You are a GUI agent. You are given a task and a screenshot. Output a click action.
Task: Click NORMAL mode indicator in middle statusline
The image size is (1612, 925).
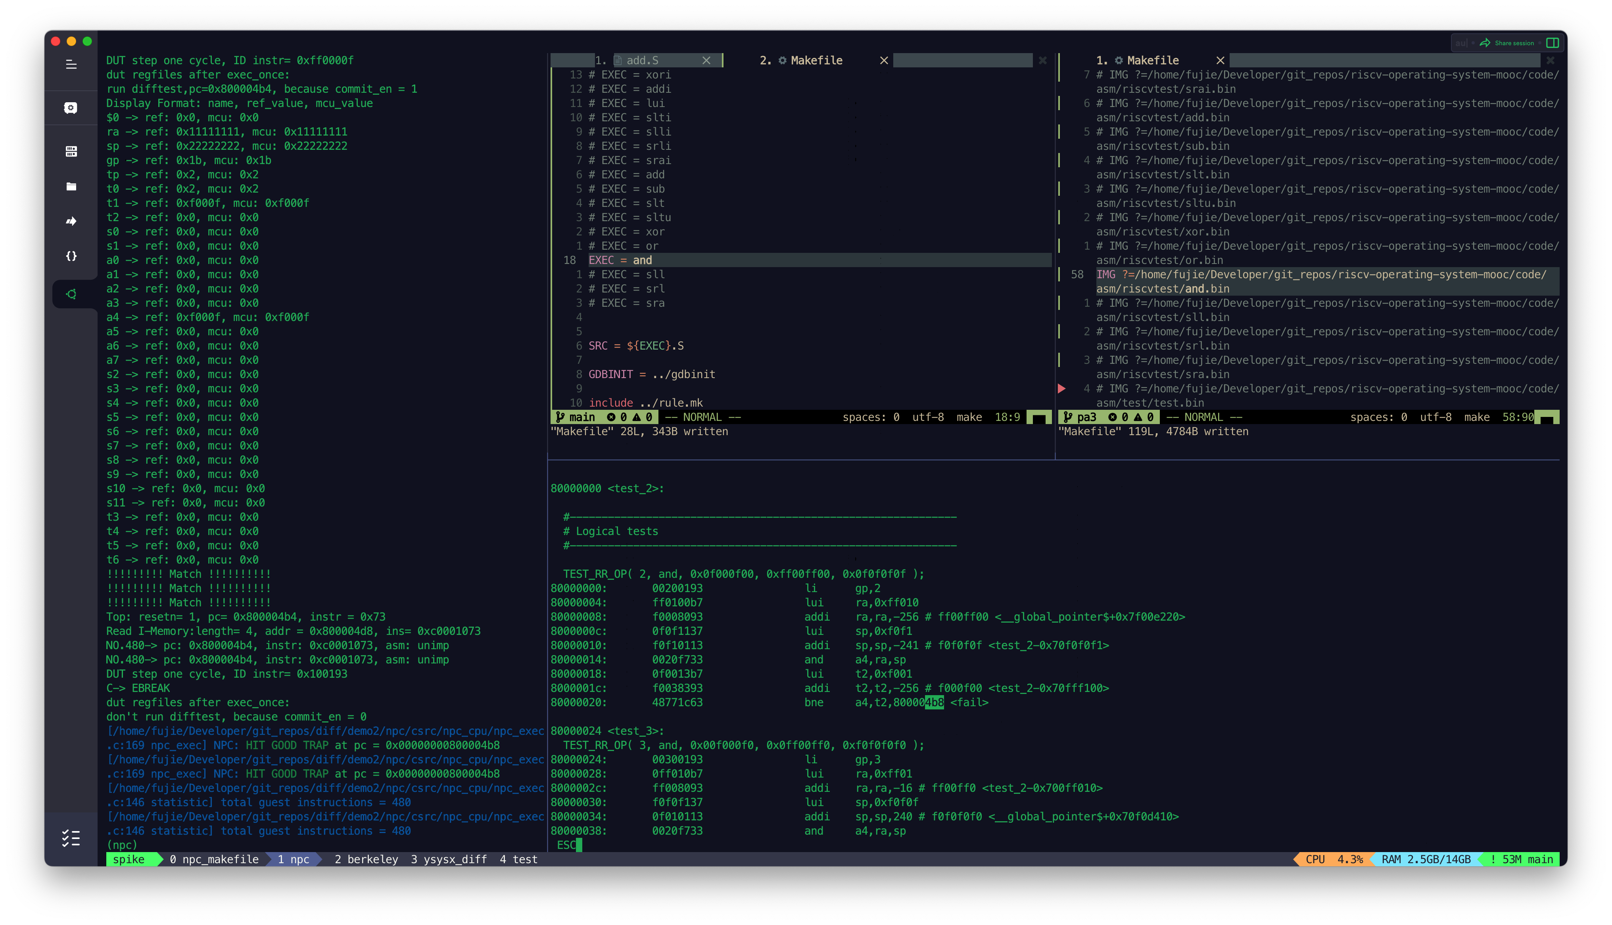[x=702, y=417]
